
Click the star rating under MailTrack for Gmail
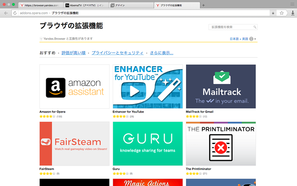coord(194,116)
